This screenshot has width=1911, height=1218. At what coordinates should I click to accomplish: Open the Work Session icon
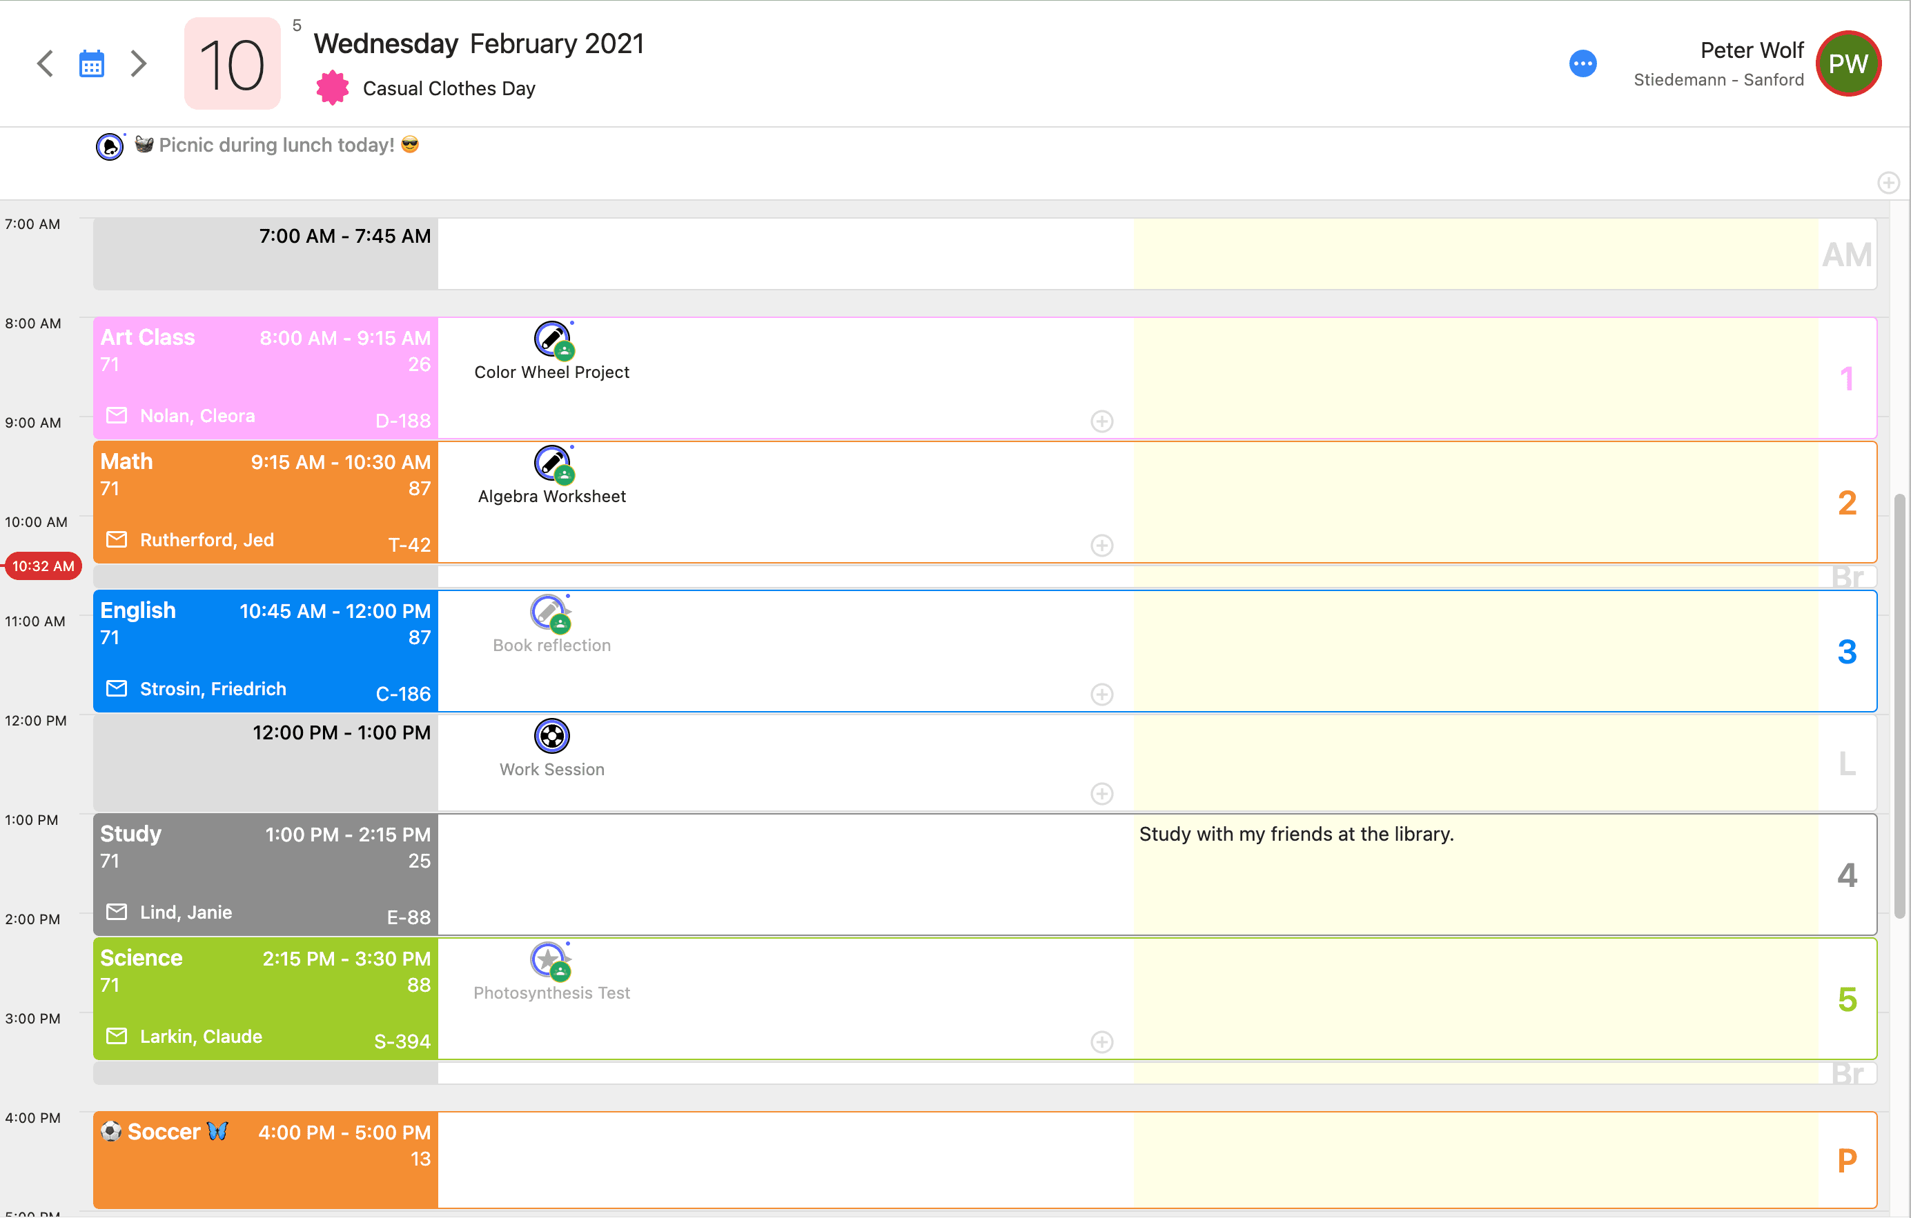tap(551, 736)
